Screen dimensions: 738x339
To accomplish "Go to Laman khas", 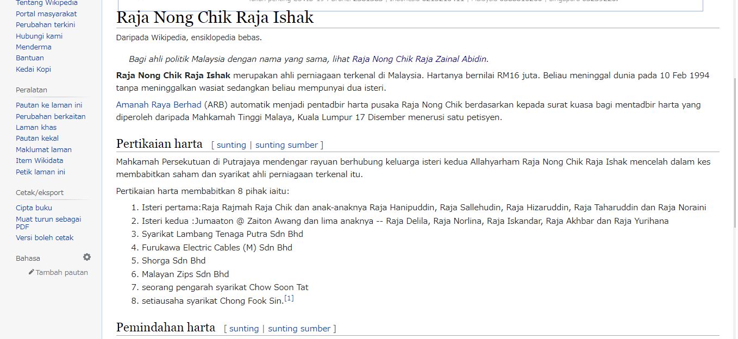I will [x=36, y=127].
